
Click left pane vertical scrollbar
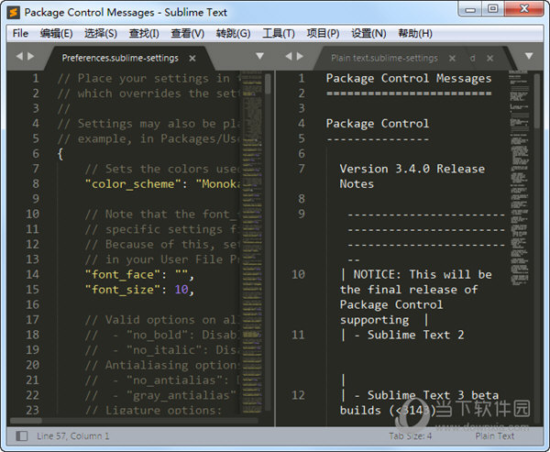pos(268,83)
